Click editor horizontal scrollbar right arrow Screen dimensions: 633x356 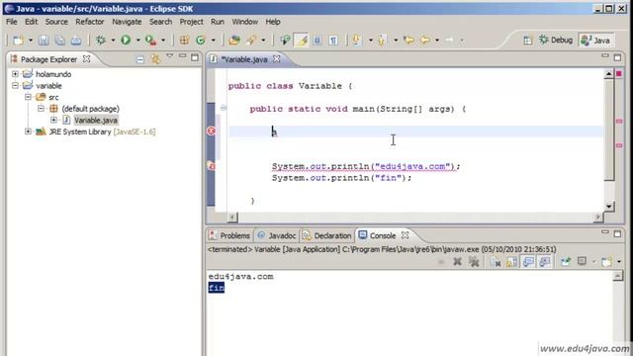[x=597, y=218]
